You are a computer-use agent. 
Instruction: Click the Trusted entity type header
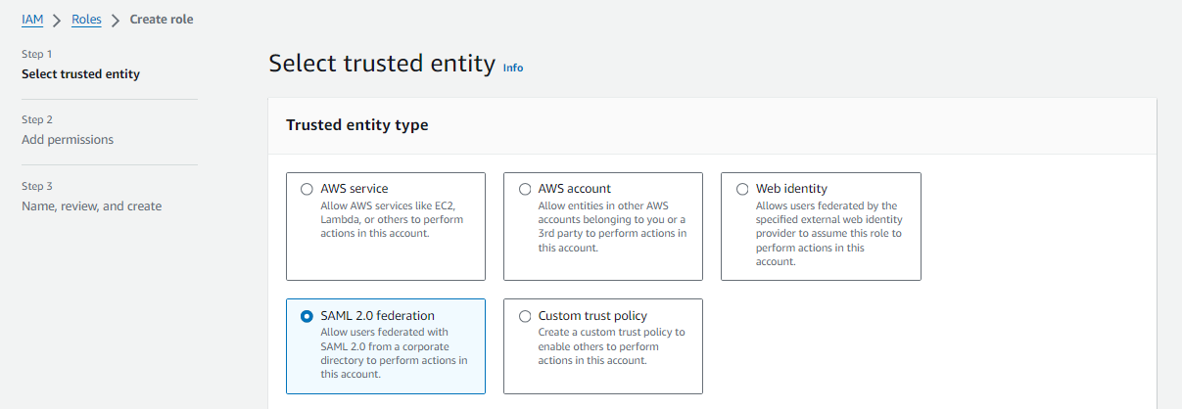point(356,125)
